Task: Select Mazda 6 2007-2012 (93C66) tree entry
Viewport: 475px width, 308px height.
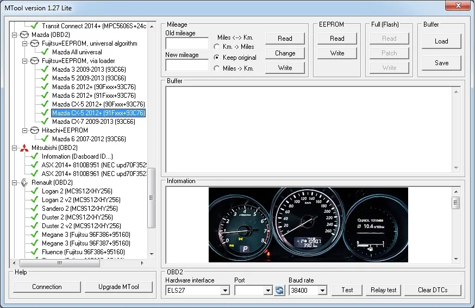Action: (89, 139)
